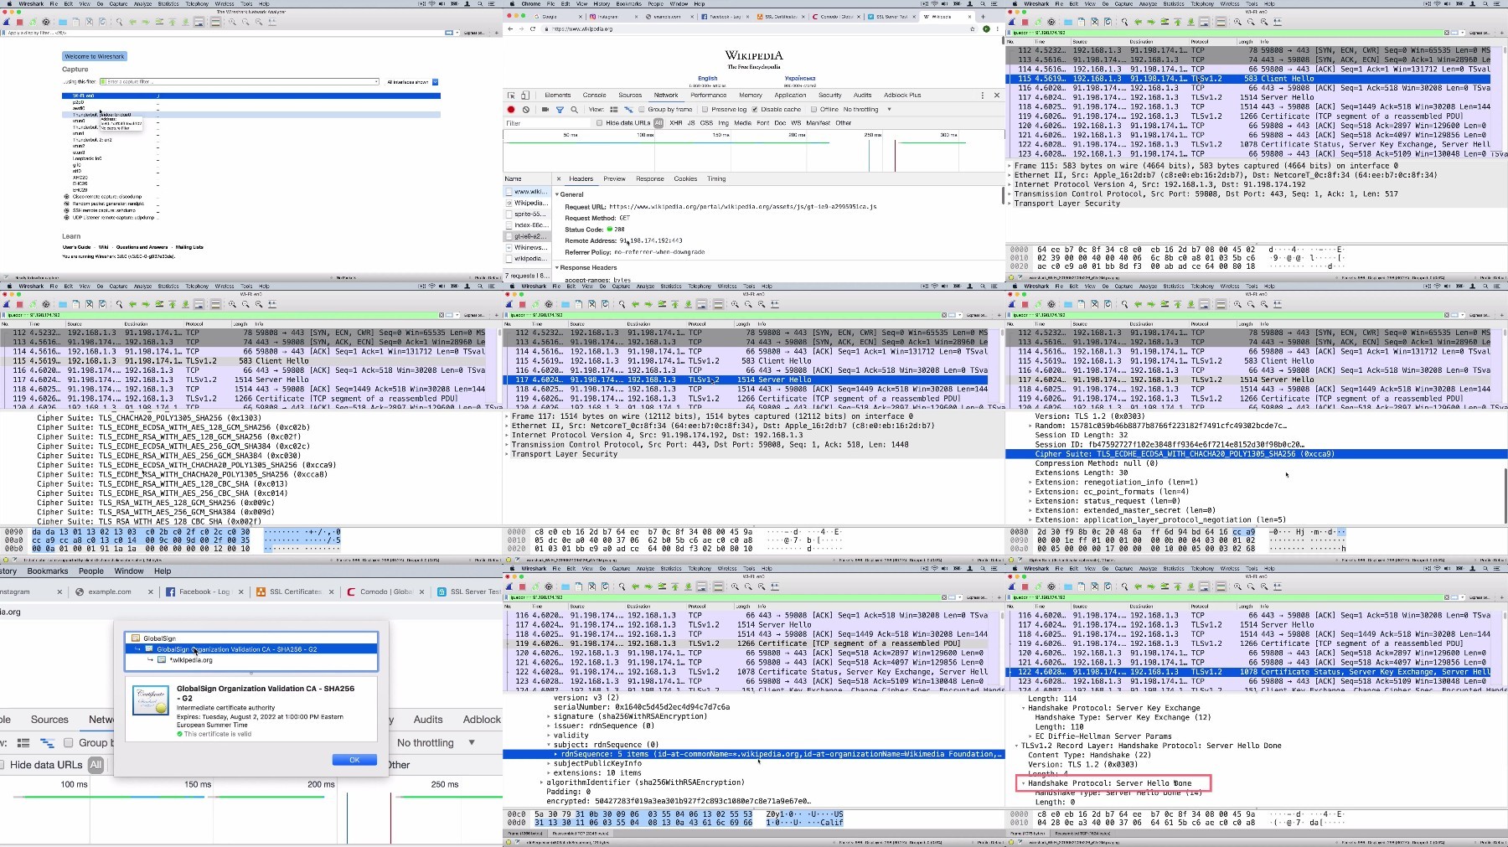Toggle the XHR request type filter
The width and height of the screenshot is (1508, 847).
[675, 123]
